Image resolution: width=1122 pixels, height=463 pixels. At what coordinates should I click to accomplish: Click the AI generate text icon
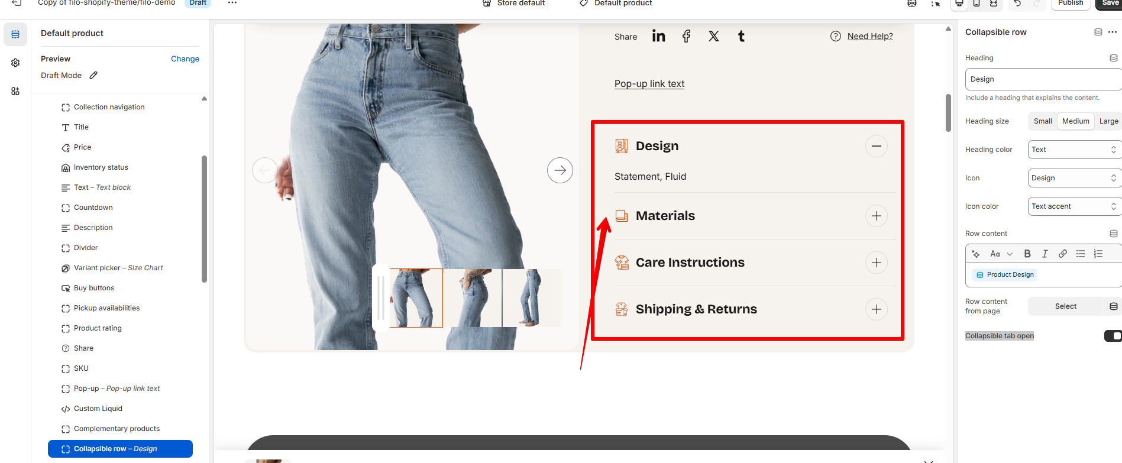pyautogui.click(x=976, y=254)
